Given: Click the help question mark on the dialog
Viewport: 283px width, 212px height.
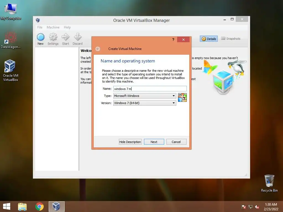Looking at the screenshot, I should 173,39.
